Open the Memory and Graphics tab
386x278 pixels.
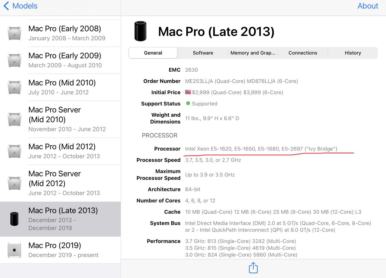(x=253, y=53)
